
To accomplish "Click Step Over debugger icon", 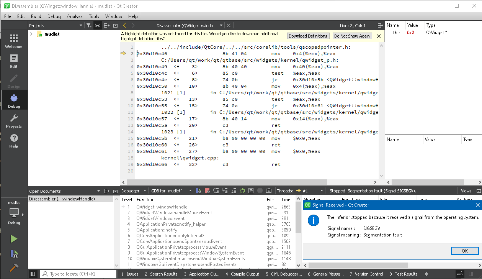I will [216, 190].
